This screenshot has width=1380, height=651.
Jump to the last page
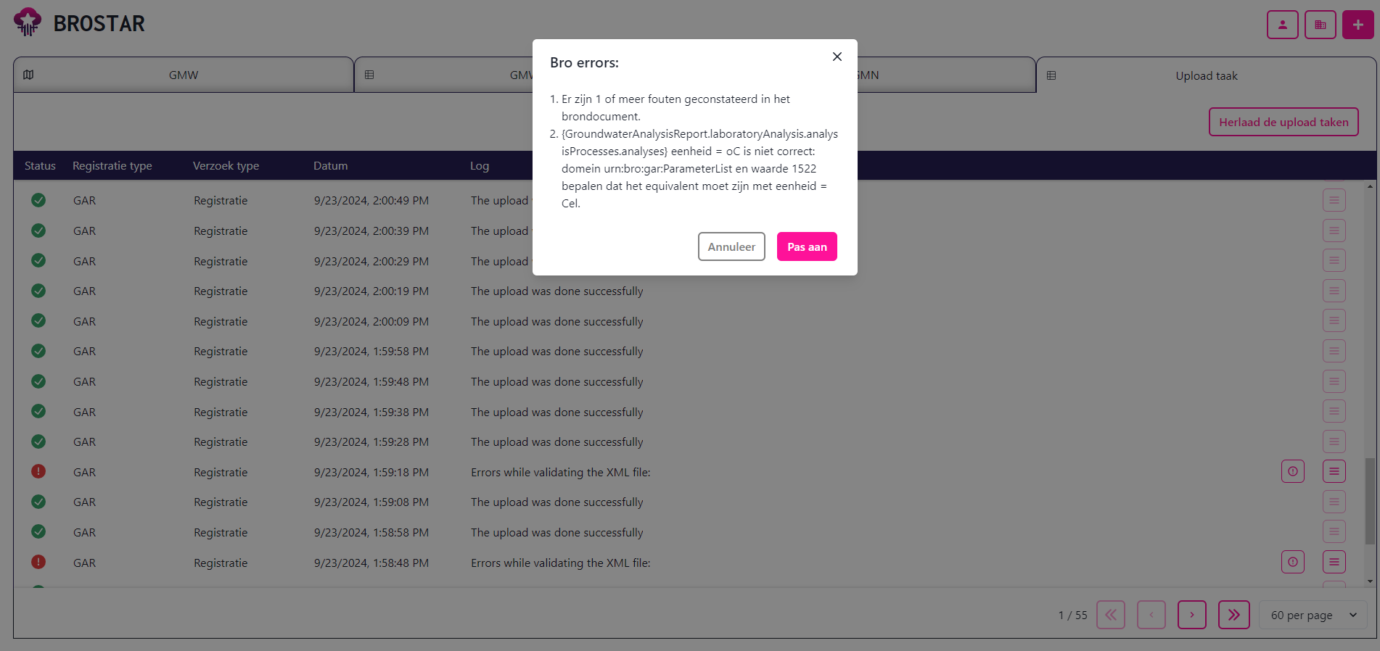[x=1234, y=615]
